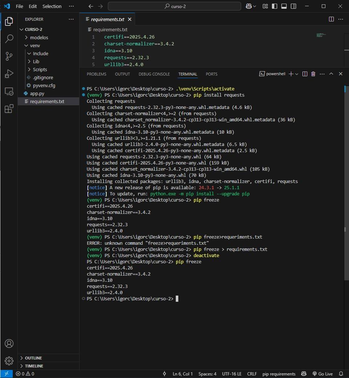
Task: Change language mode pip requirements
Action: click(x=279, y=374)
